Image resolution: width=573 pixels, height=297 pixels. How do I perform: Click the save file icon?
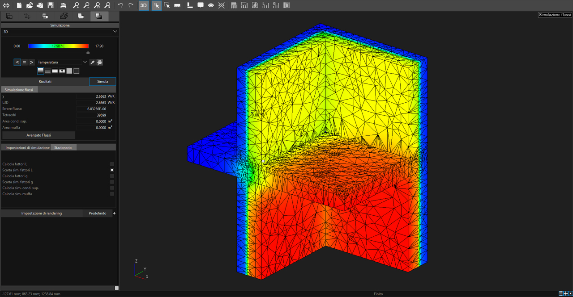click(51, 5)
